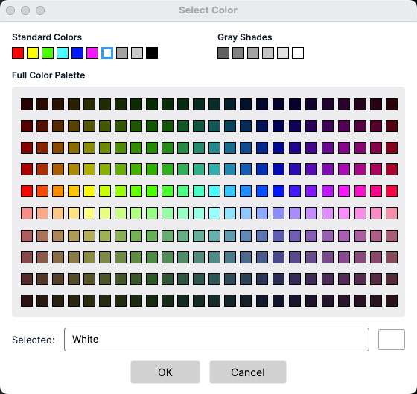Image resolution: width=417 pixels, height=394 pixels.
Task: Choose the last swatch in the palette's eighth row
Action: pos(392,257)
